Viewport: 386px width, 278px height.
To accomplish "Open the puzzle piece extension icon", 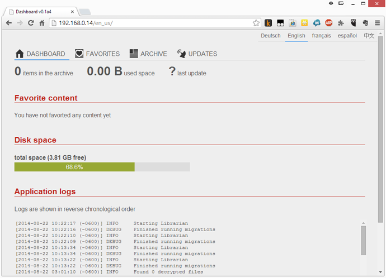I will pos(341,23).
